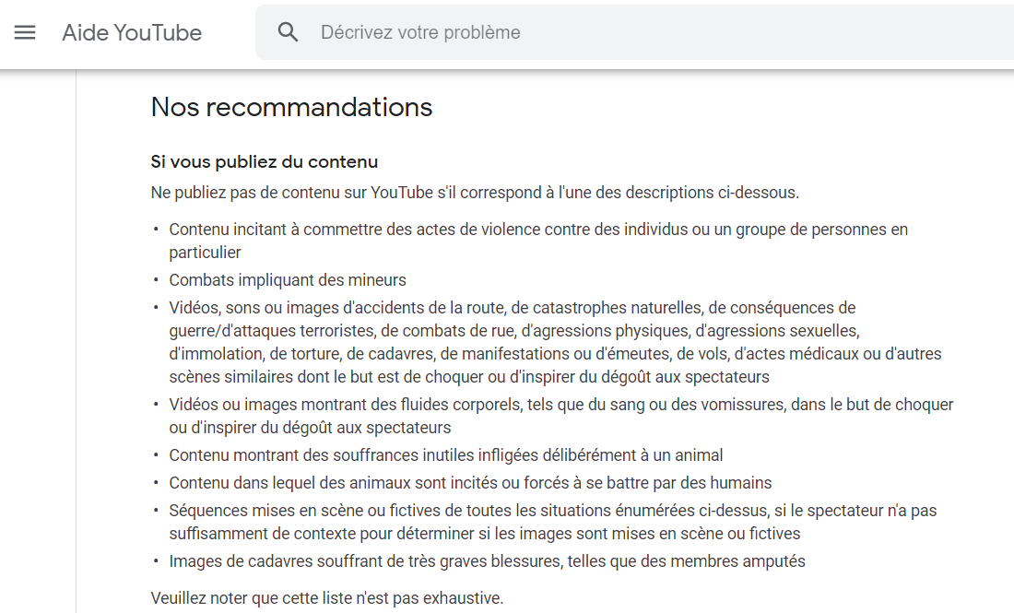
Task: Click the "Si vous publiez du contenu" subheading
Action: (265, 162)
